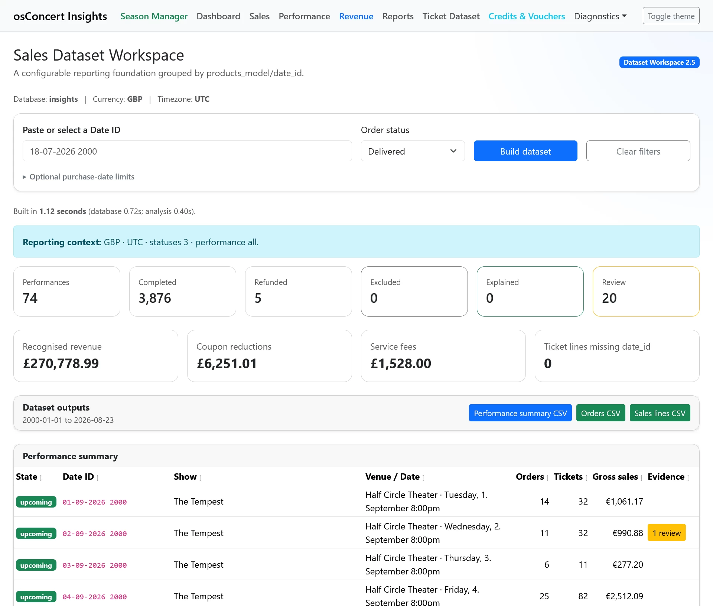Clear filters in the dataset form
The width and height of the screenshot is (713, 606).
[638, 151]
